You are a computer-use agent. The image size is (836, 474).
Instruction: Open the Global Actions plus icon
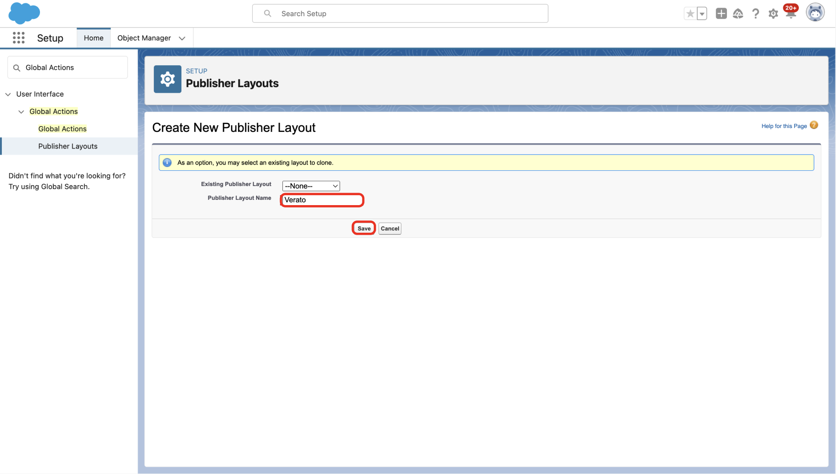(721, 14)
